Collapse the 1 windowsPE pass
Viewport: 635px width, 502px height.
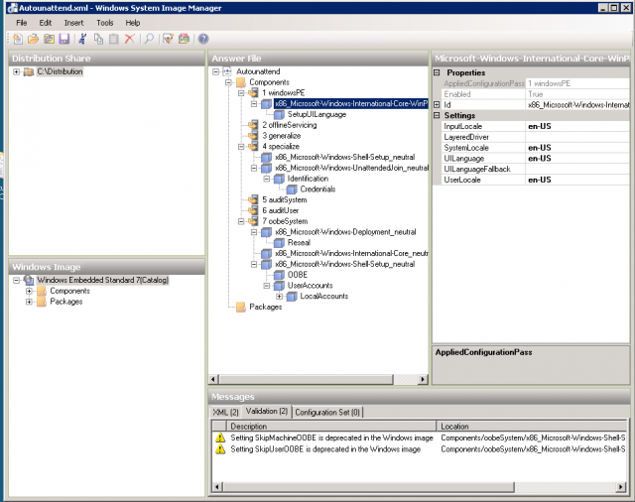241,93
